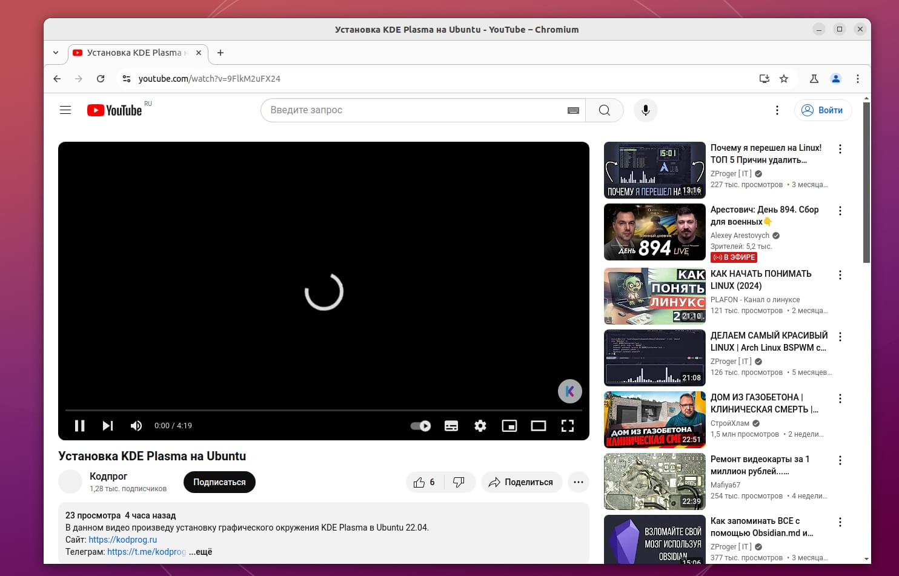Open a new browser tab
The image size is (899, 576).
[x=221, y=53]
